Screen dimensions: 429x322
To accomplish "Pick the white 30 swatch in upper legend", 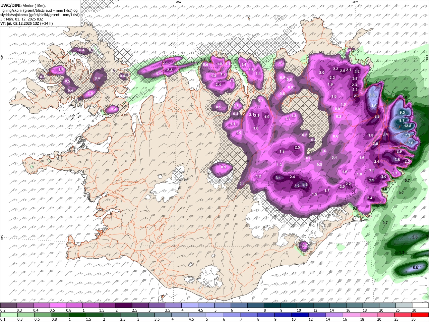I will 420,306.
